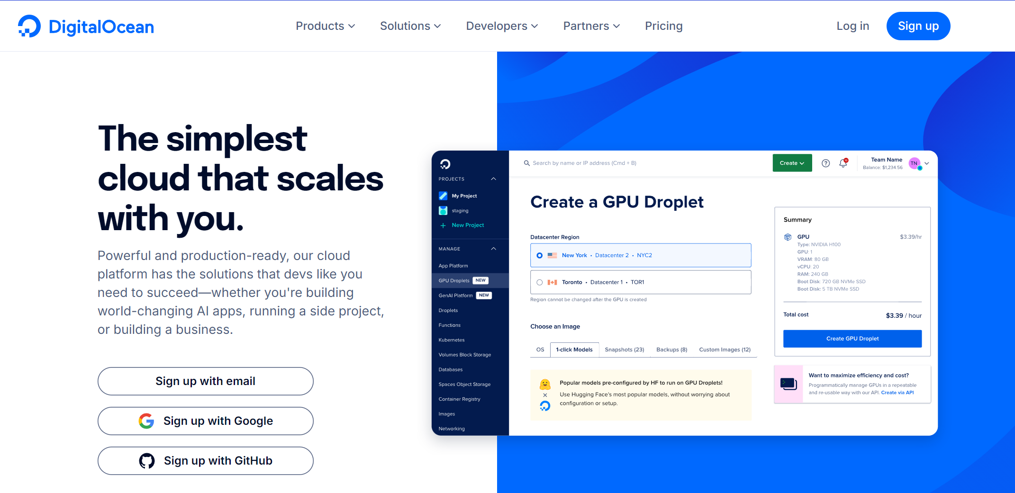
Task: Choose Sign up with Google
Action: point(205,421)
